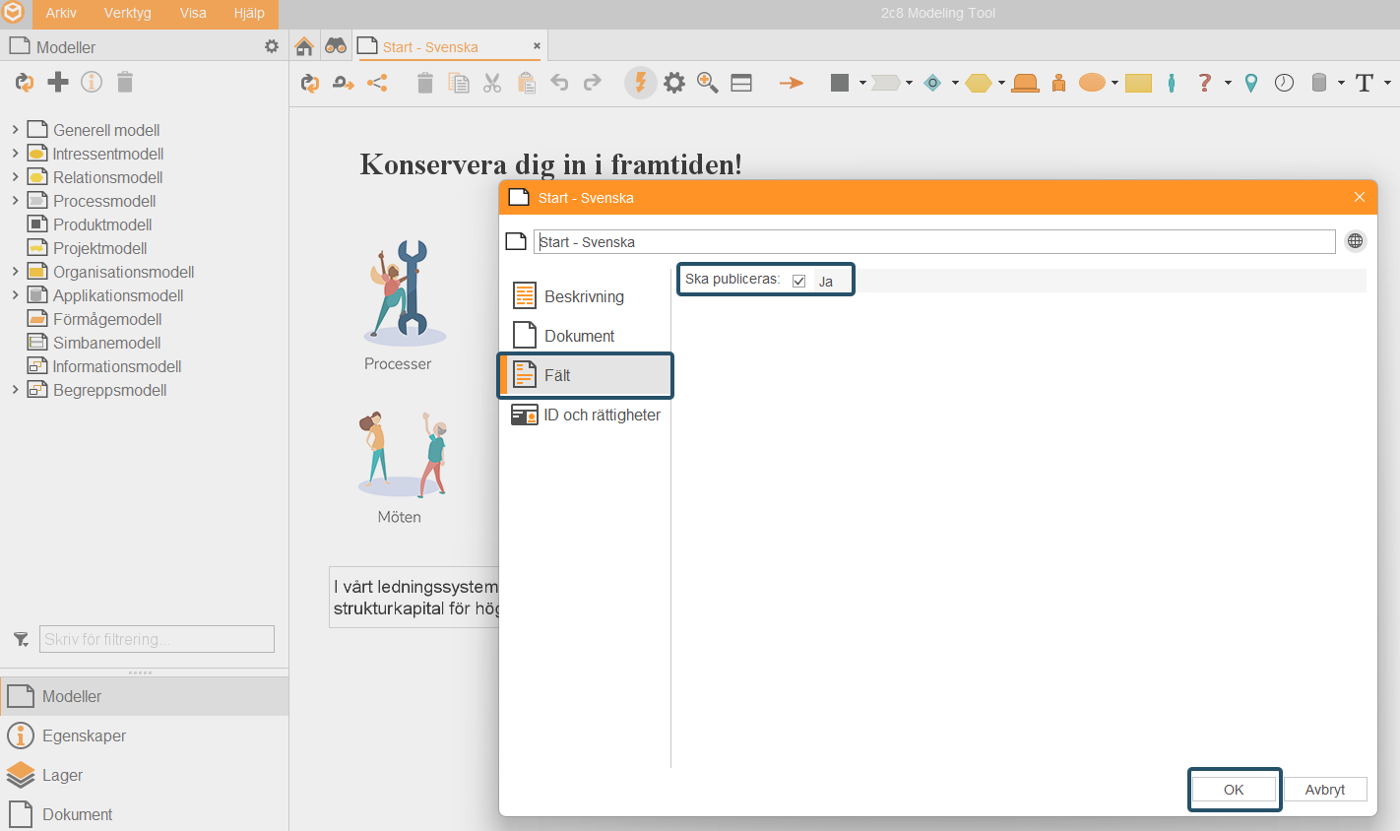1400x831 pixels.
Task: Select the orange role person tool
Action: [x=1059, y=83]
